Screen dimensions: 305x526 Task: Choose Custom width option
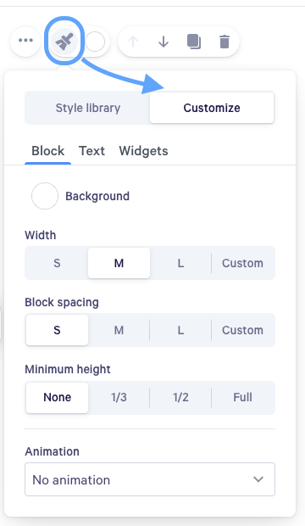242,263
